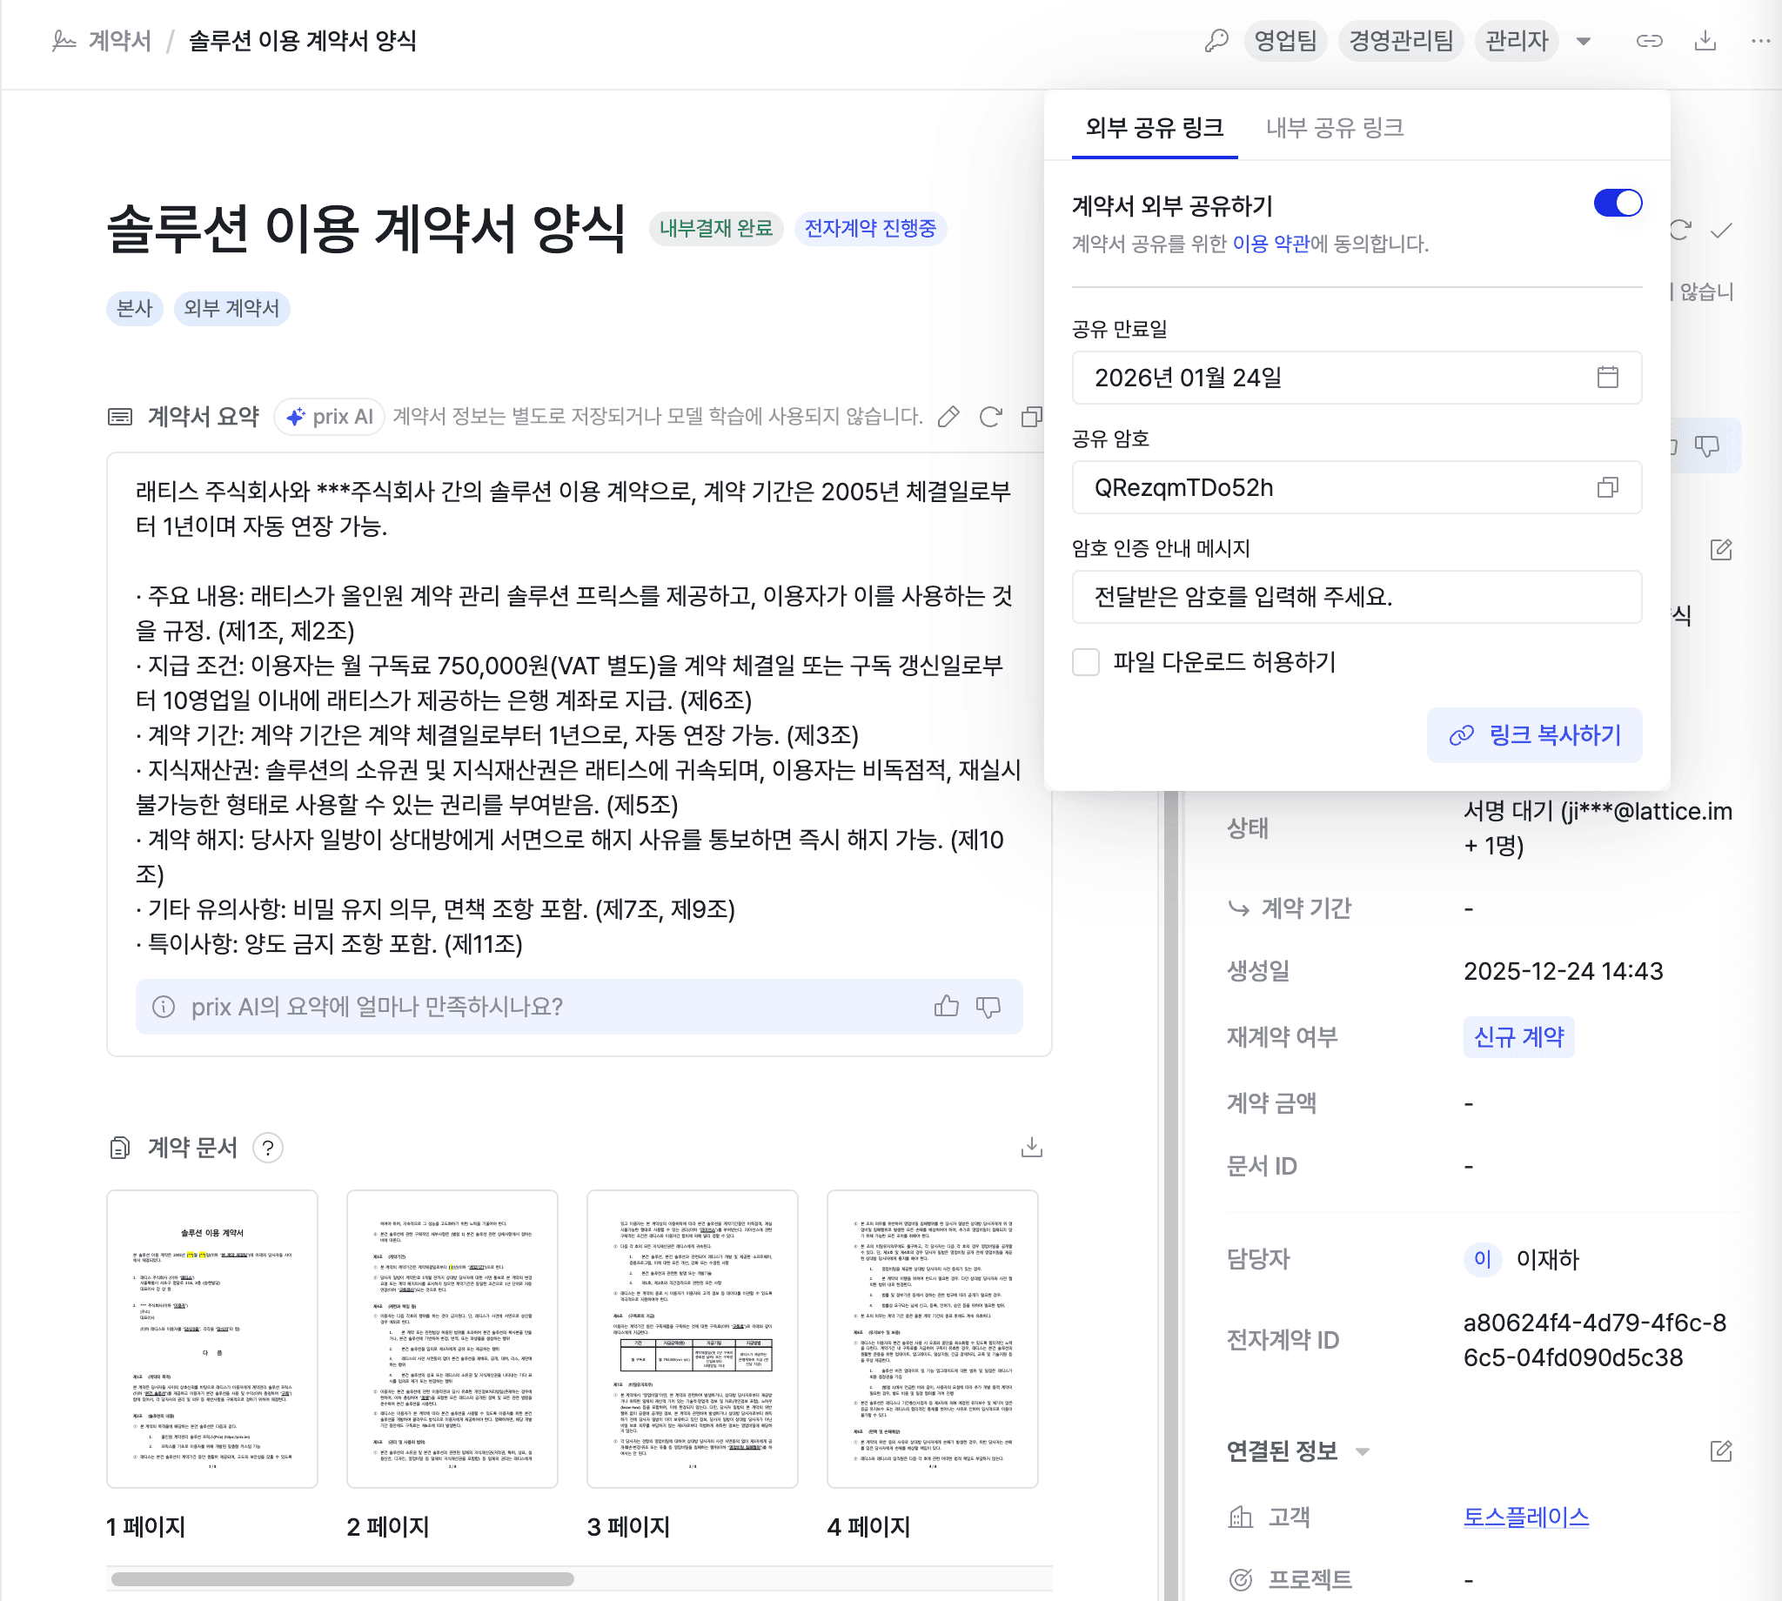The width and height of the screenshot is (1782, 1601).
Task: Click the 링크 복사하기 button
Action: (x=1533, y=734)
